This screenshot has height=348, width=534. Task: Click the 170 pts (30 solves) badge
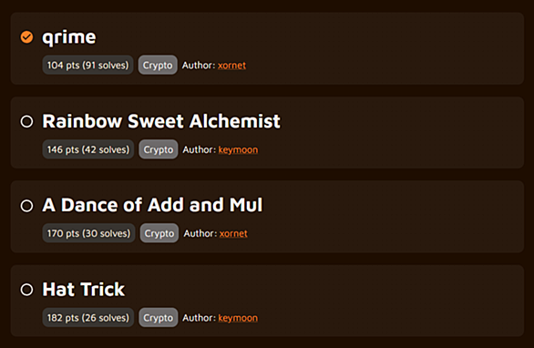pyautogui.click(x=89, y=233)
